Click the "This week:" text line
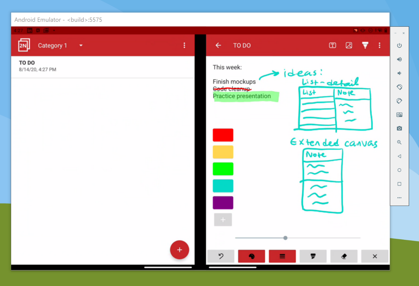Image resolution: width=419 pixels, height=286 pixels. tap(227, 67)
